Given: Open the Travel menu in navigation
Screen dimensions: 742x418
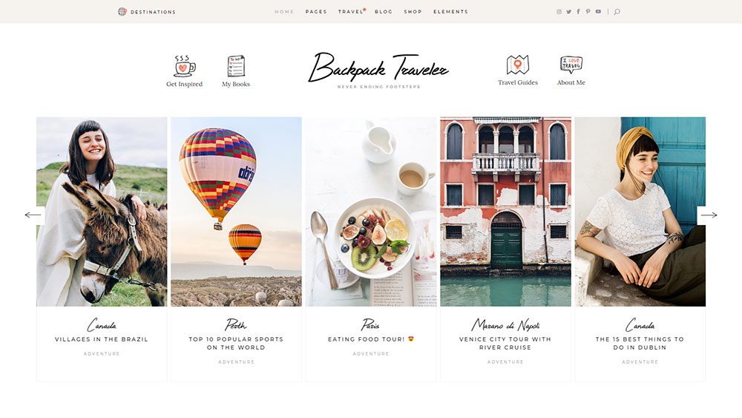Looking at the screenshot, I should (x=351, y=12).
